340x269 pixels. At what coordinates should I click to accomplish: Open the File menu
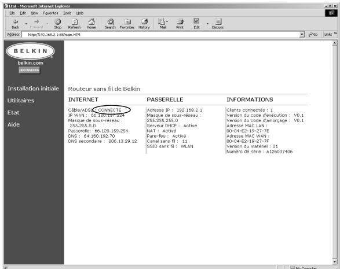pyautogui.click(x=12, y=13)
